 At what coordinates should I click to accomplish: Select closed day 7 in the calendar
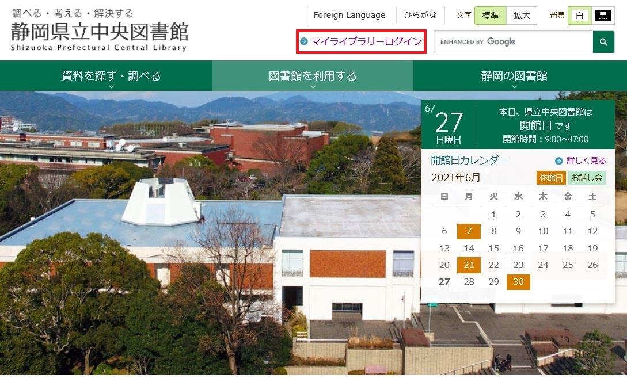coord(469,231)
